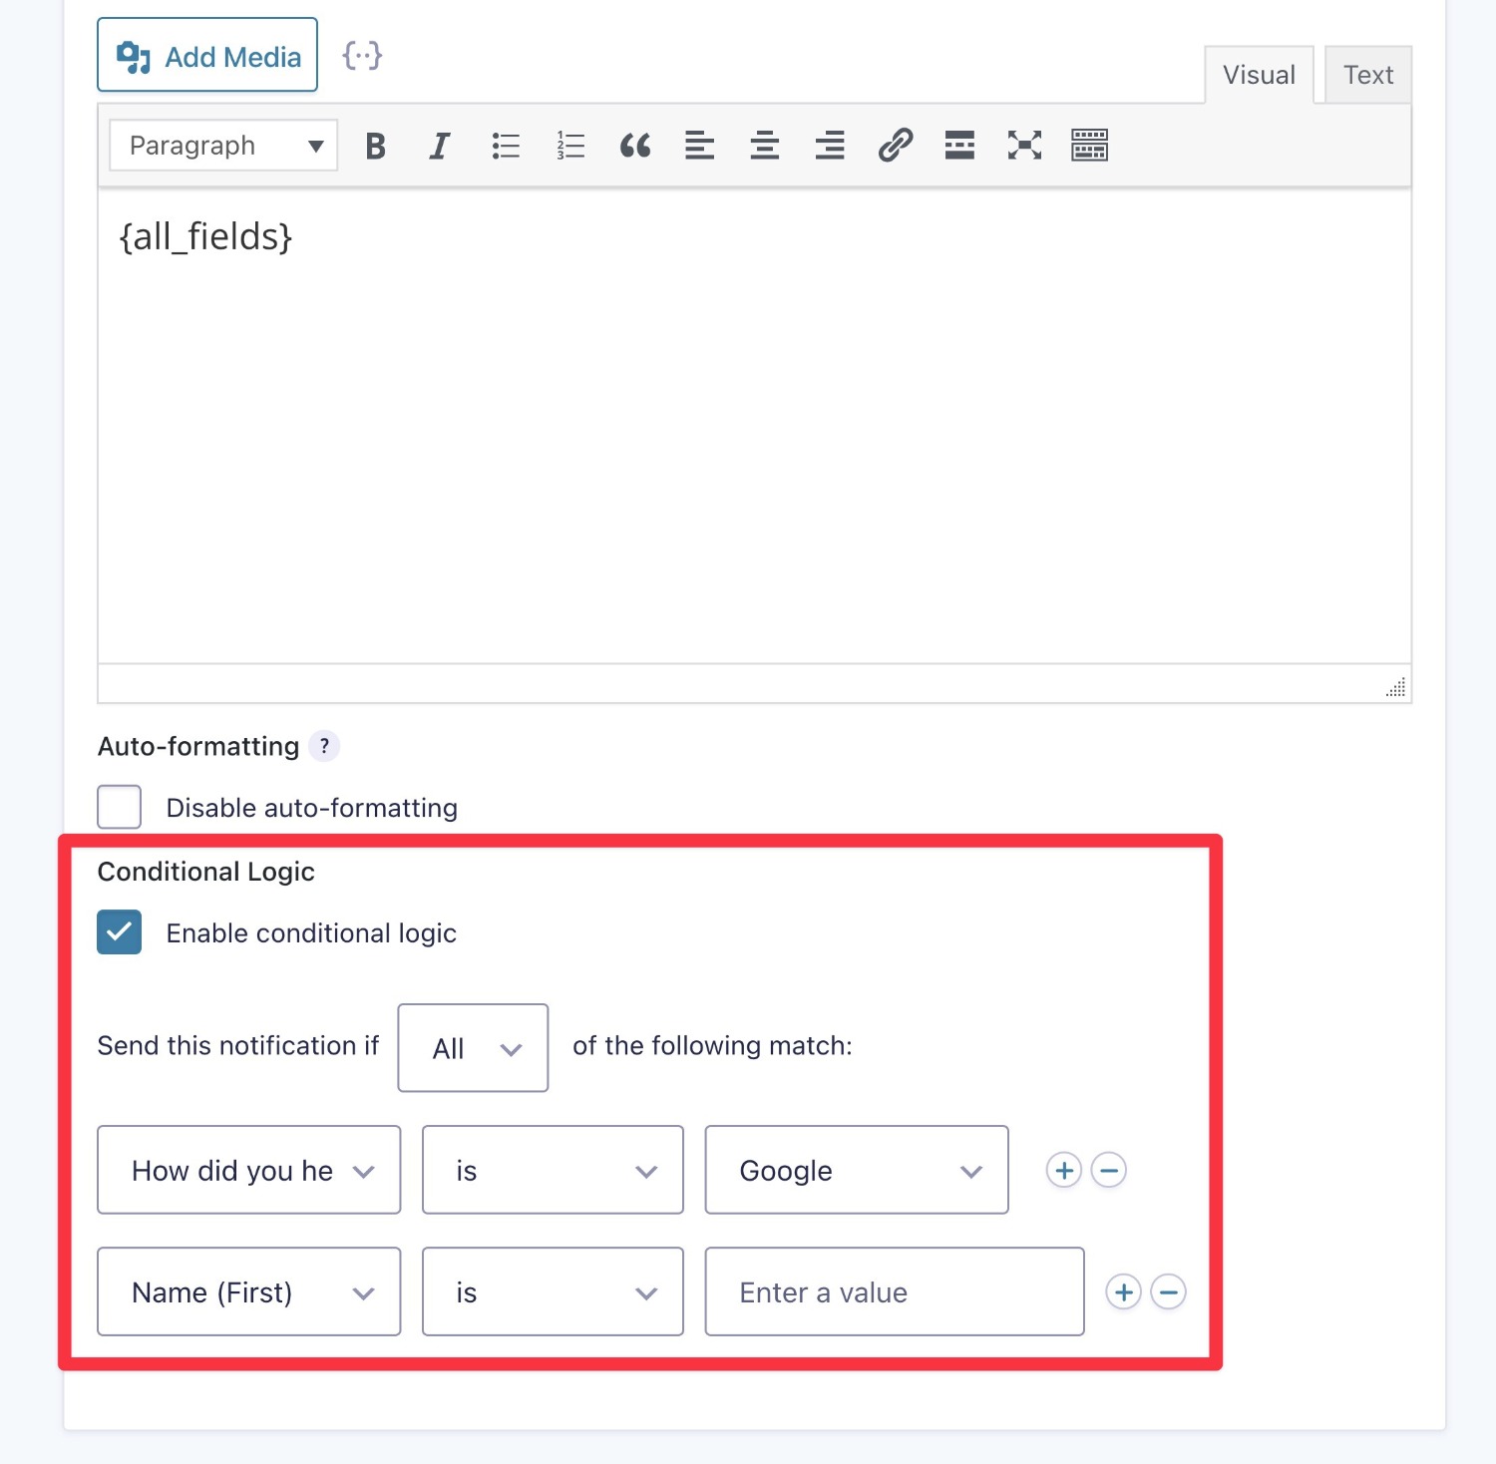Image resolution: width=1496 pixels, height=1464 pixels.
Task: Click inside the message editor body
Action: click(754, 426)
